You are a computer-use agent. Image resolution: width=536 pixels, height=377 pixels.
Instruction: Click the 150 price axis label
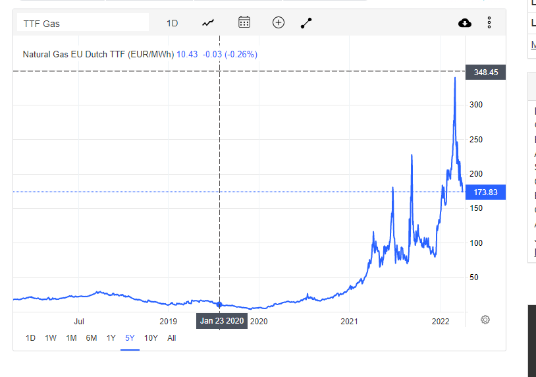click(476, 208)
